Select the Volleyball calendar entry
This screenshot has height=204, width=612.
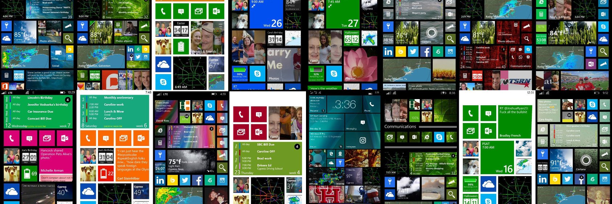pyautogui.click(x=481, y=57)
